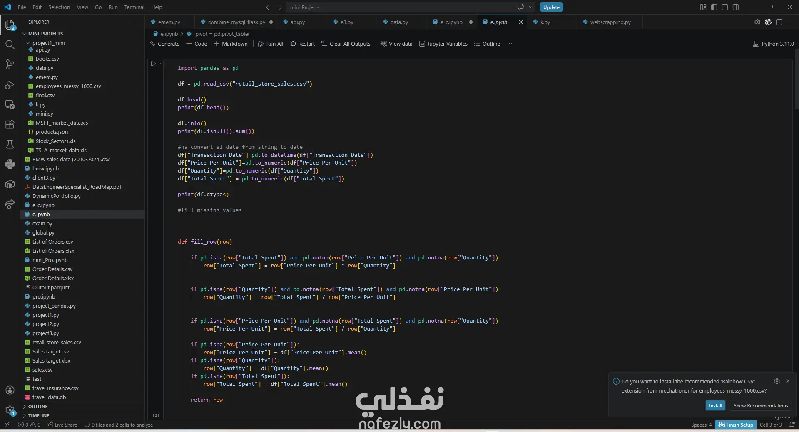Open notebook editor settings gear
The width and height of the screenshot is (799, 432).
coord(757,22)
